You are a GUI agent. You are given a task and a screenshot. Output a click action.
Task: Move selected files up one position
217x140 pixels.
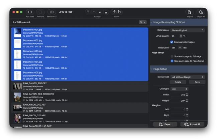tap(94, 12)
